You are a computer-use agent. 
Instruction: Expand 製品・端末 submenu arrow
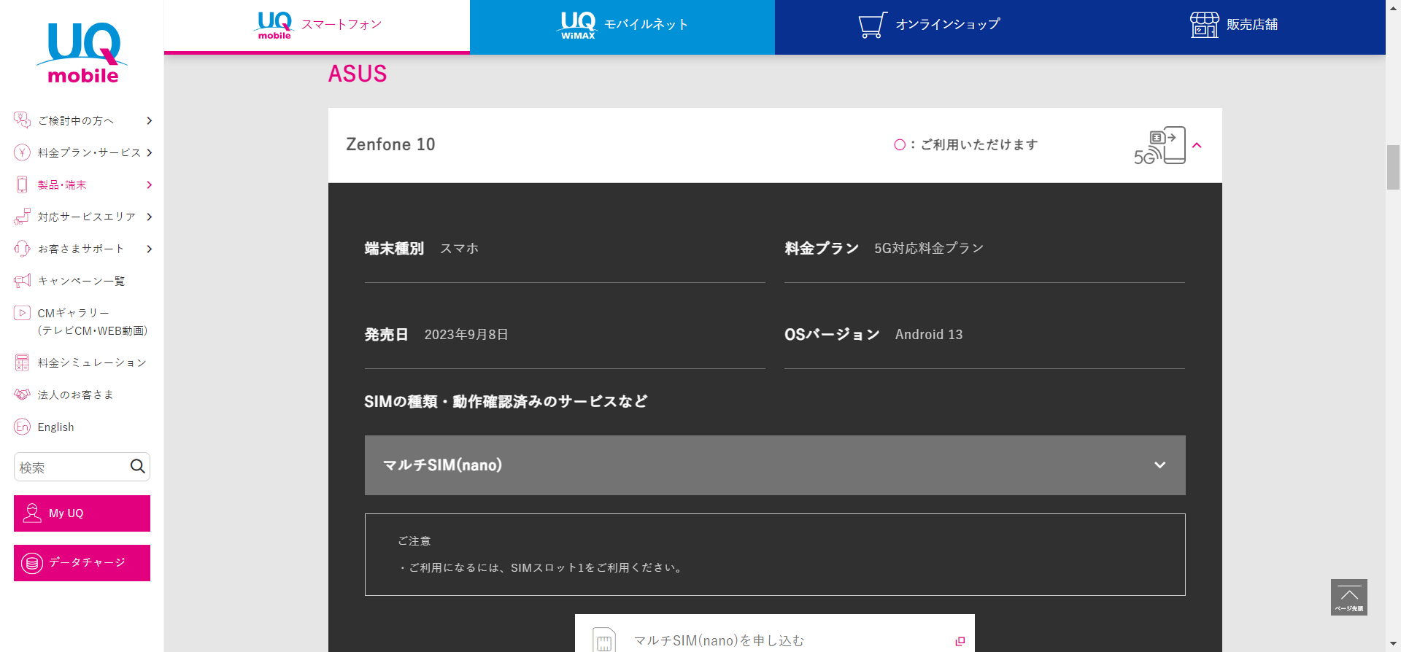pos(149,185)
